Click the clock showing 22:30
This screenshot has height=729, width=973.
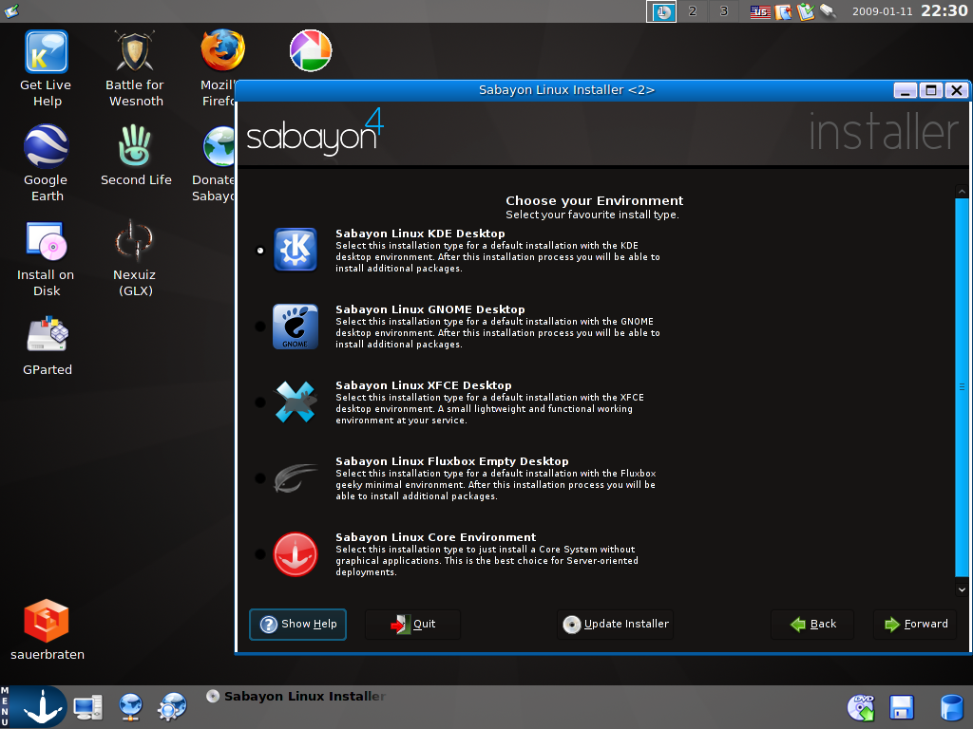(944, 10)
